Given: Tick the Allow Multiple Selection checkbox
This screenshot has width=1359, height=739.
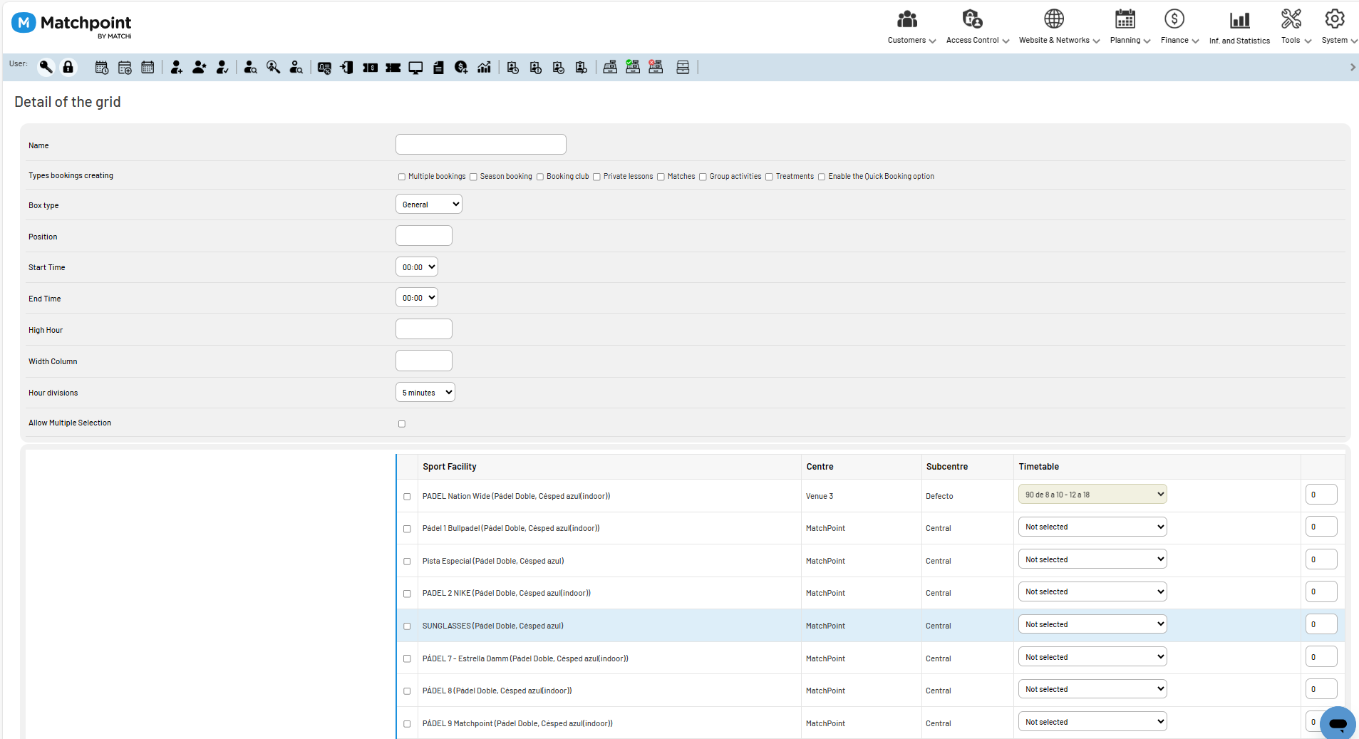Looking at the screenshot, I should [402, 424].
